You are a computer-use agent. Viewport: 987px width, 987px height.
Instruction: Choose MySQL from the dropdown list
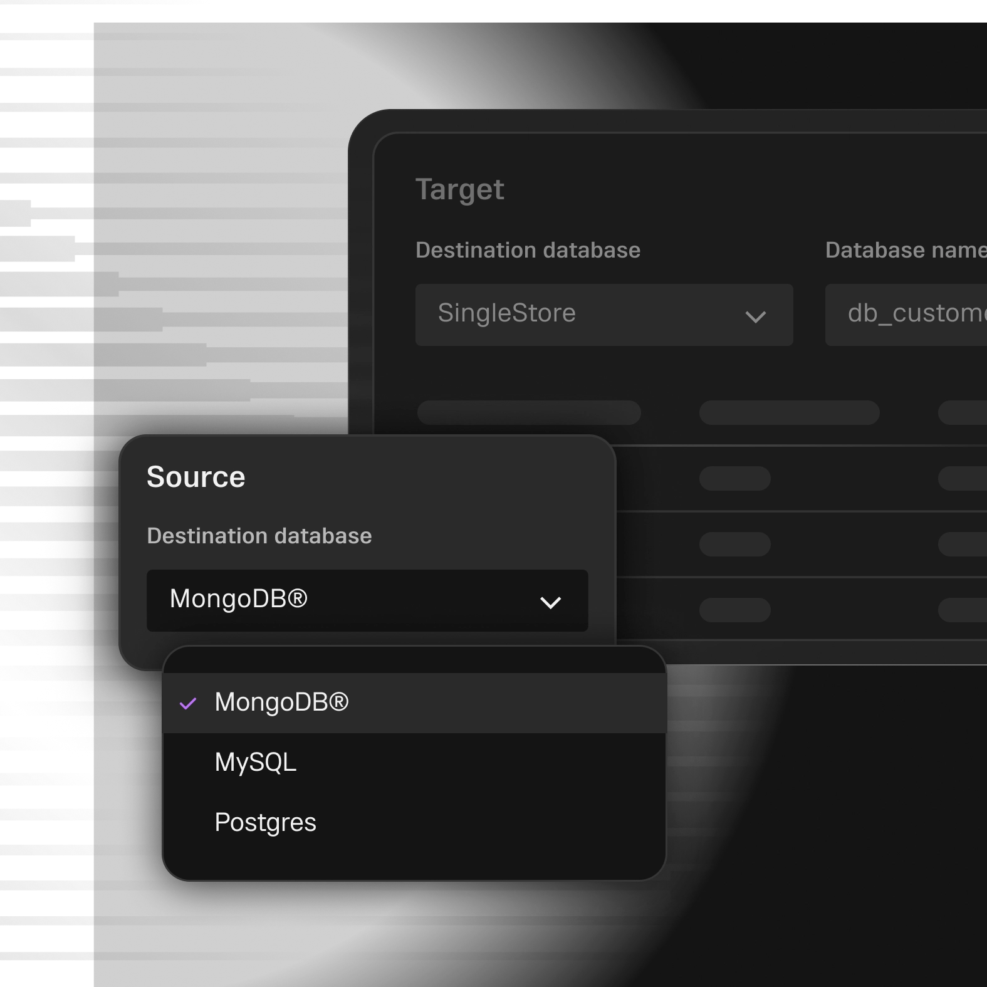pos(414,763)
